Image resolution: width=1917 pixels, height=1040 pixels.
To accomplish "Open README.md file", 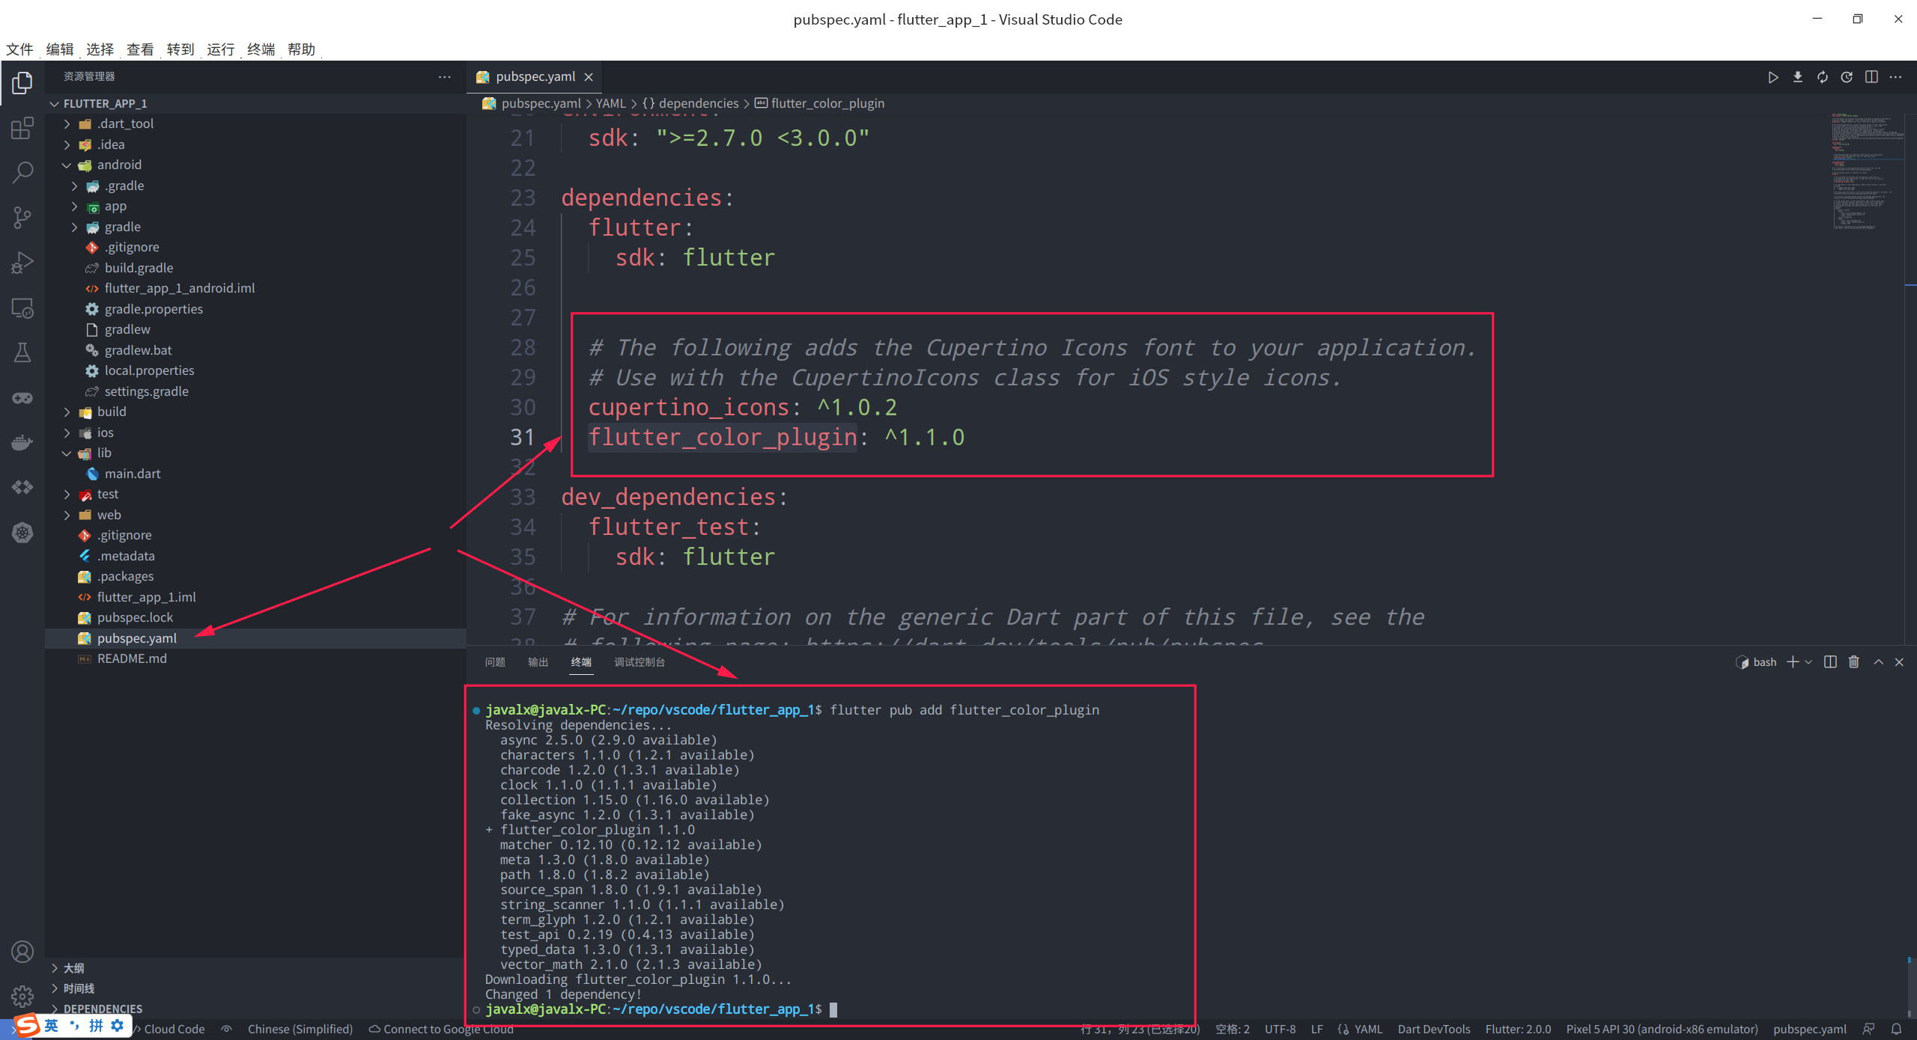I will click(255, 658).
